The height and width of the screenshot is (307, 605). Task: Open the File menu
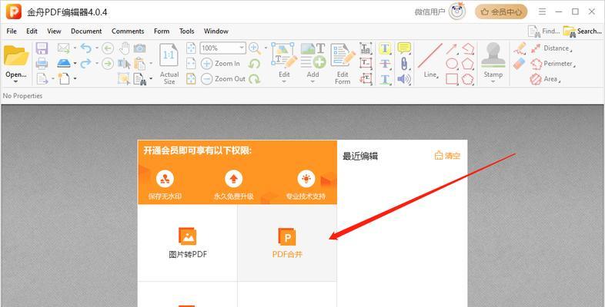click(12, 31)
